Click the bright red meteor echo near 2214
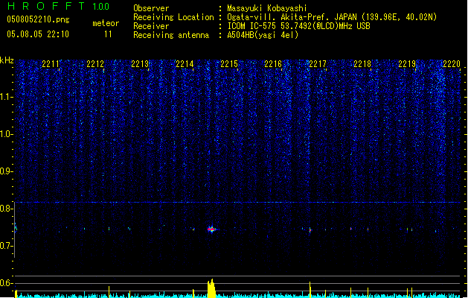 [211, 229]
